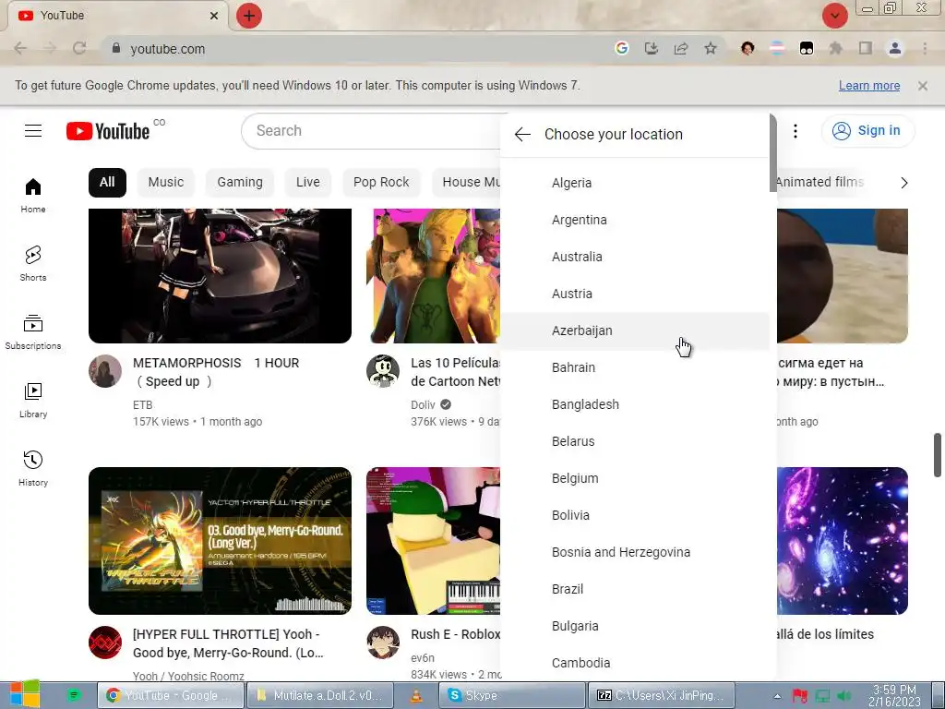The image size is (945, 709).
Task: Select the Live filter chip
Action: click(x=308, y=182)
